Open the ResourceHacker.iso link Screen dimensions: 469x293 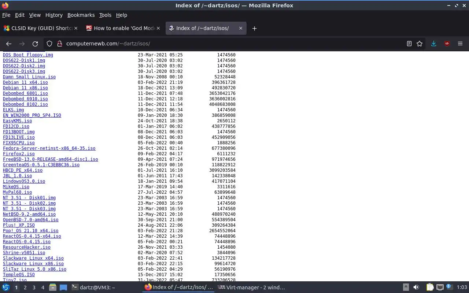click(27, 247)
